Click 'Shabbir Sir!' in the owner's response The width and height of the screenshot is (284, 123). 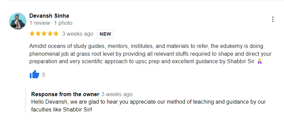[x=77, y=110]
